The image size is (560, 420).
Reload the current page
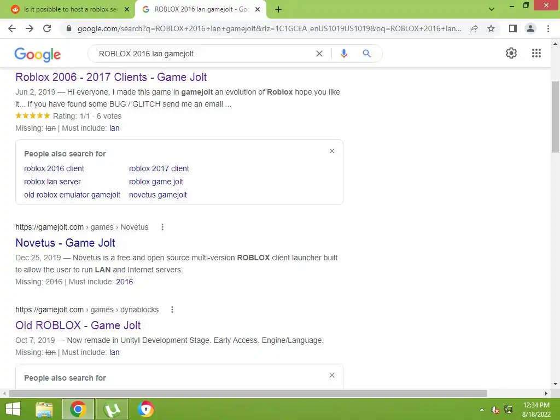click(47, 28)
